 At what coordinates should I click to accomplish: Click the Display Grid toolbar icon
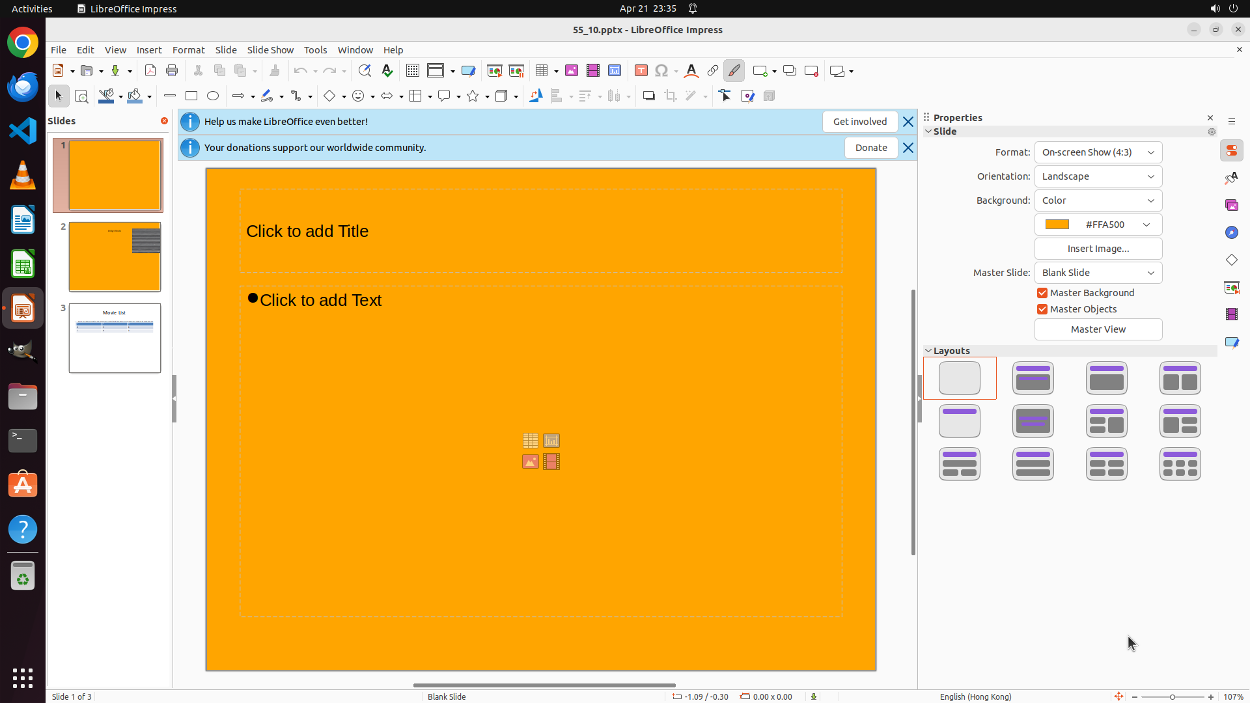coord(413,71)
